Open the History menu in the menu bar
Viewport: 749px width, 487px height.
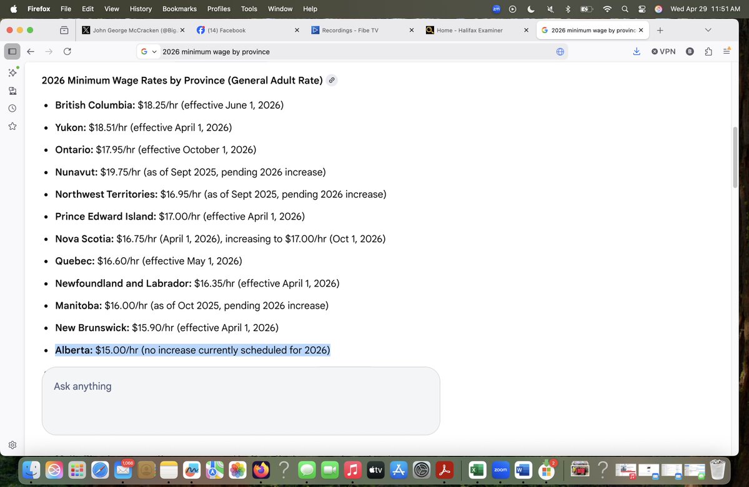click(140, 9)
